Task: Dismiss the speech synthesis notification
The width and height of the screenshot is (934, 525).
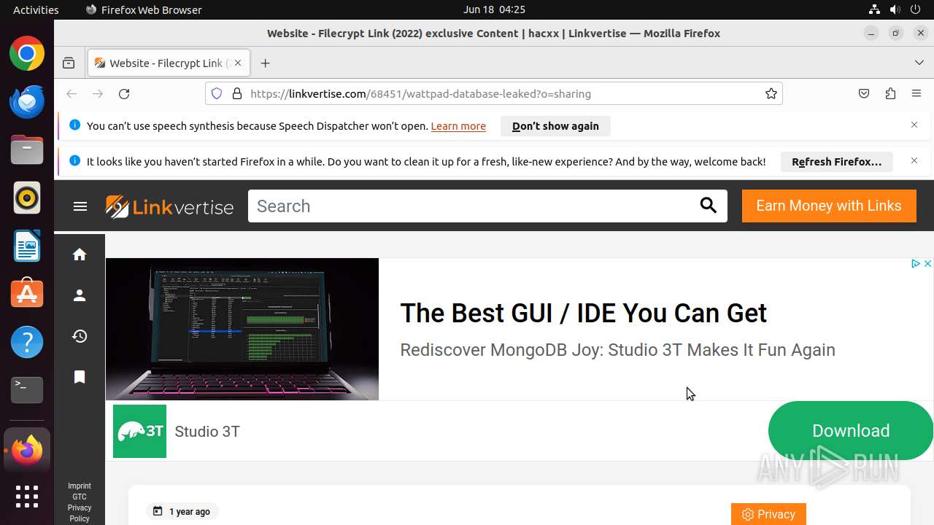Action: pyautogui.click(x=914, y=125)
